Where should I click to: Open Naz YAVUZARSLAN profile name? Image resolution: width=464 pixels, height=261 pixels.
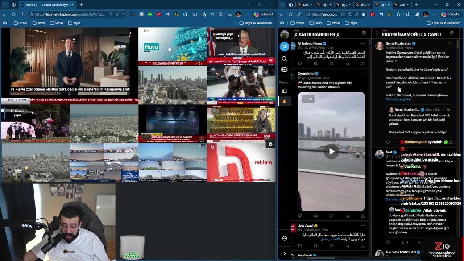tap(401, 252)
